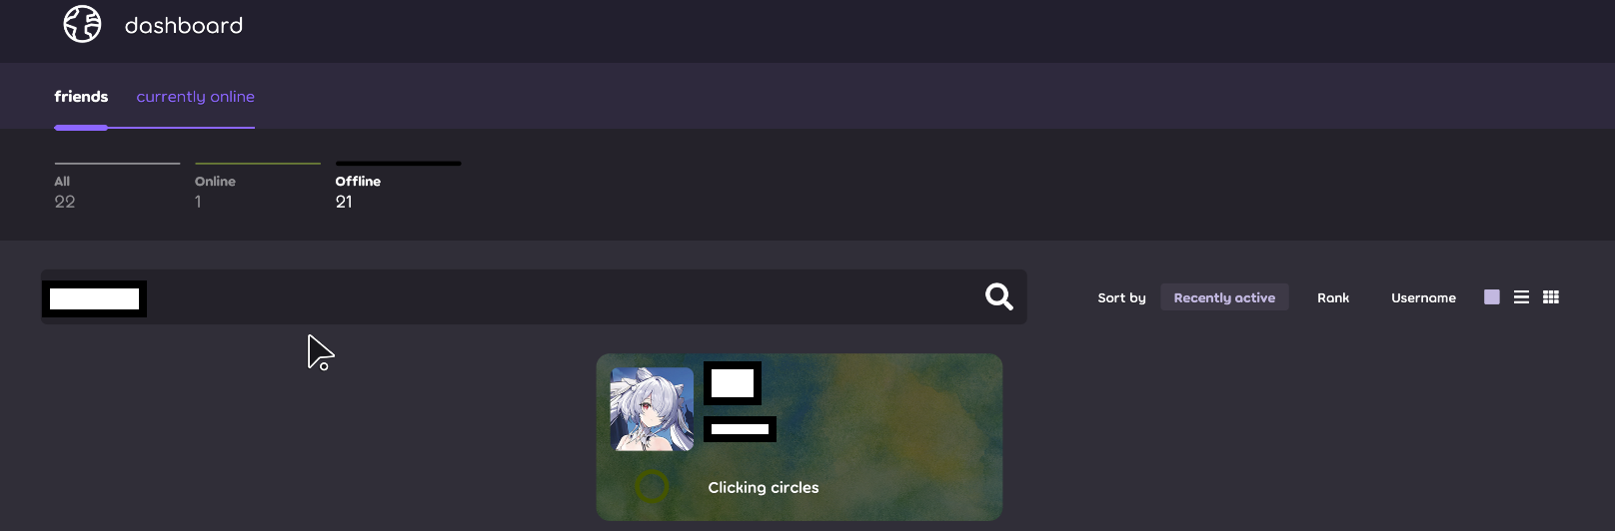Screen dimensions: 1615x531
Task: Sort friends by Rank
Action: (1333, 297)
